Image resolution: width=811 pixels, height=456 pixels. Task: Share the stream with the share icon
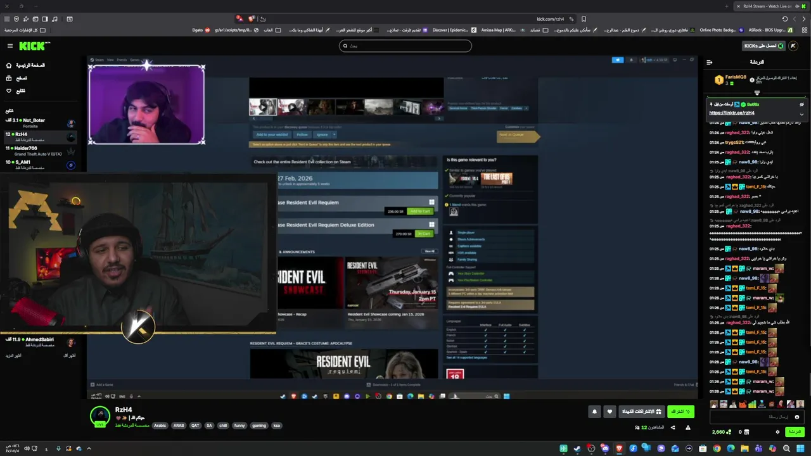(x=673, y=427)
